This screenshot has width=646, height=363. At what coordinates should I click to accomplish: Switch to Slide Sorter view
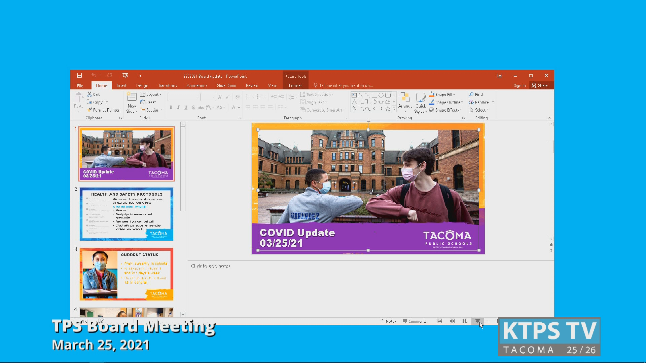click(x=452, y=321)
